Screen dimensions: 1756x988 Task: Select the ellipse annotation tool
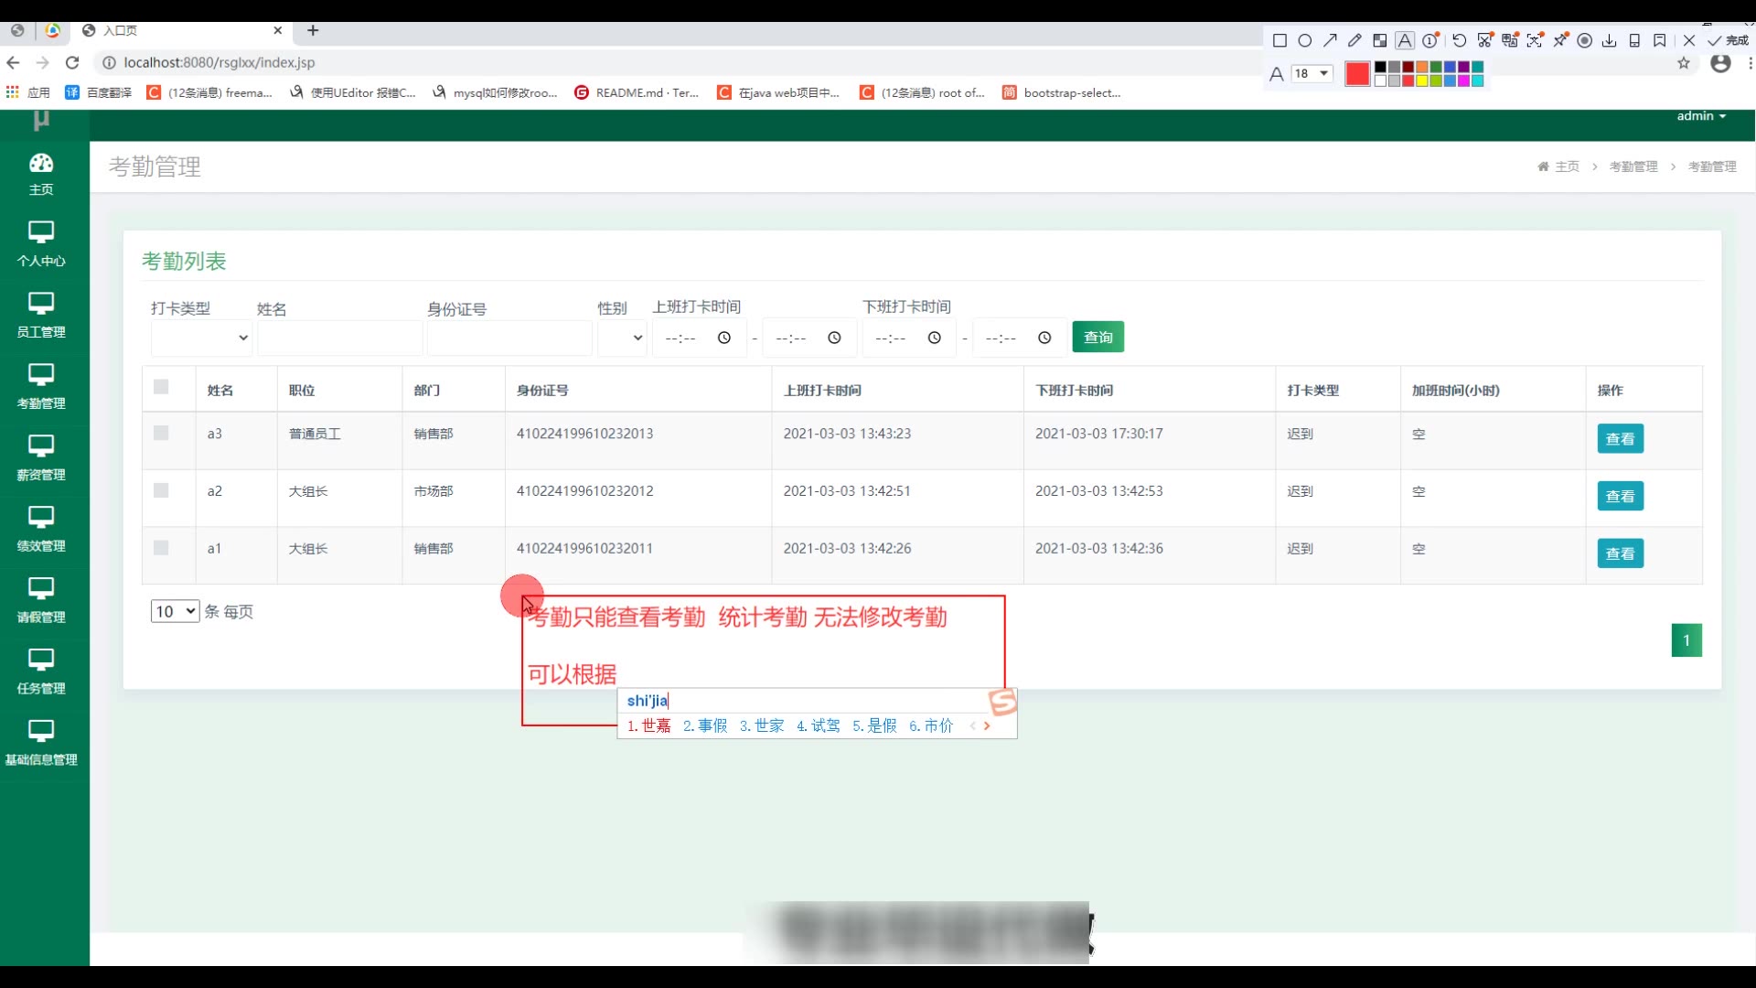[1305, 40]
